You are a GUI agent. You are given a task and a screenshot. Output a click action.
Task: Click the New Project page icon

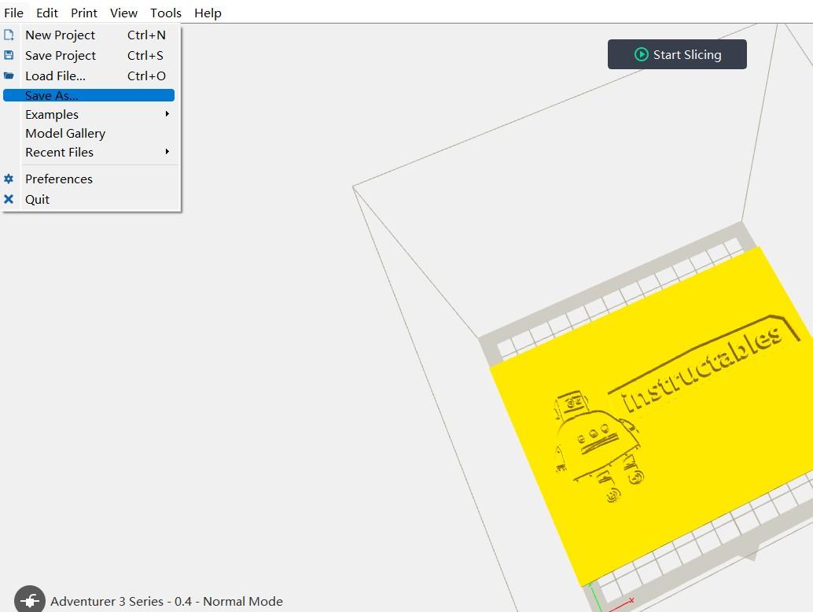[9, 35]
